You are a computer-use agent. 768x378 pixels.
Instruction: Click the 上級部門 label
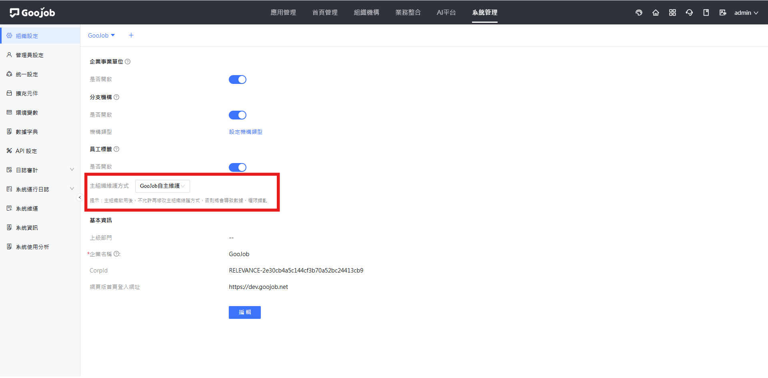pos(101,238)
